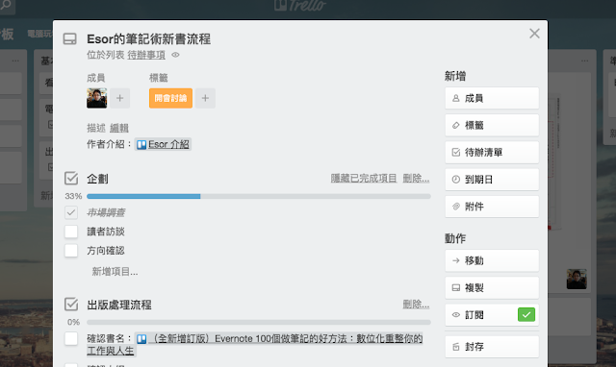Click the eye watch icon near 待辦事項
This screenshot has width=616, height=367.
175,55
